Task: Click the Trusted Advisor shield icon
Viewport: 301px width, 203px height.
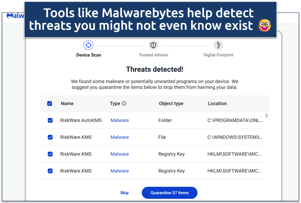Action: tap(153, 45)
